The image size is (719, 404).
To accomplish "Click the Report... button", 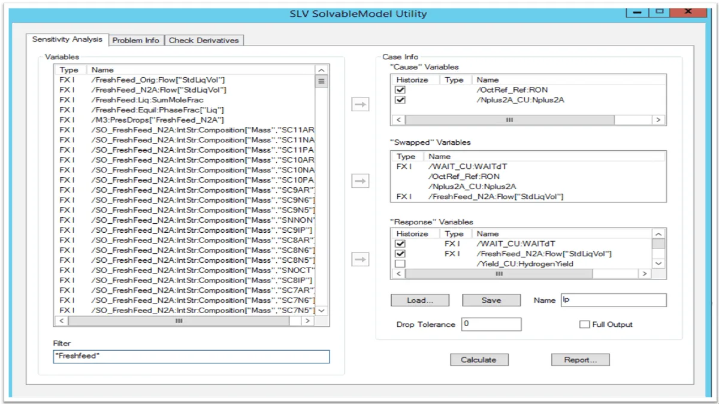I will point(580,360).
